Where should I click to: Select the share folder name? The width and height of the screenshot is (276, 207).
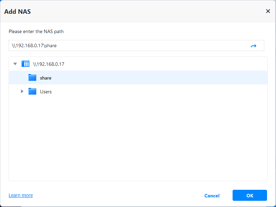point(45,78)
